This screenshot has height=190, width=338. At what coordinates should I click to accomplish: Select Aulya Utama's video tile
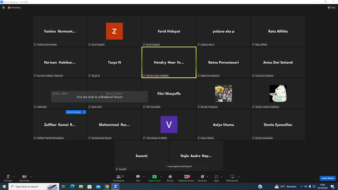point(223,125)
